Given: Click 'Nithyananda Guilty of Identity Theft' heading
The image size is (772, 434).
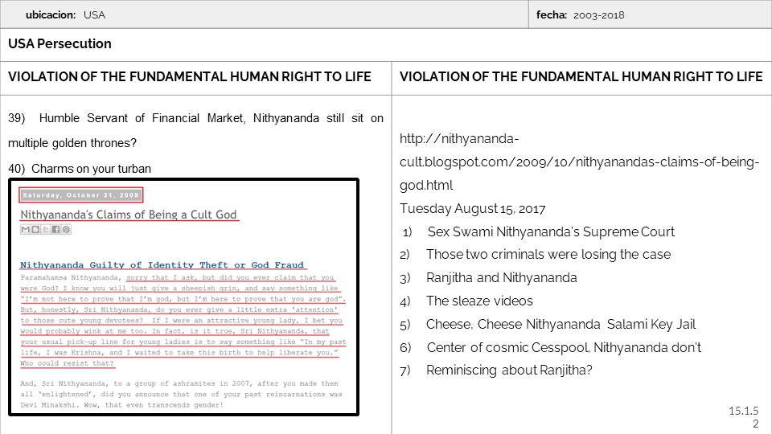Looking at the screenshot, I should point(162,264).
